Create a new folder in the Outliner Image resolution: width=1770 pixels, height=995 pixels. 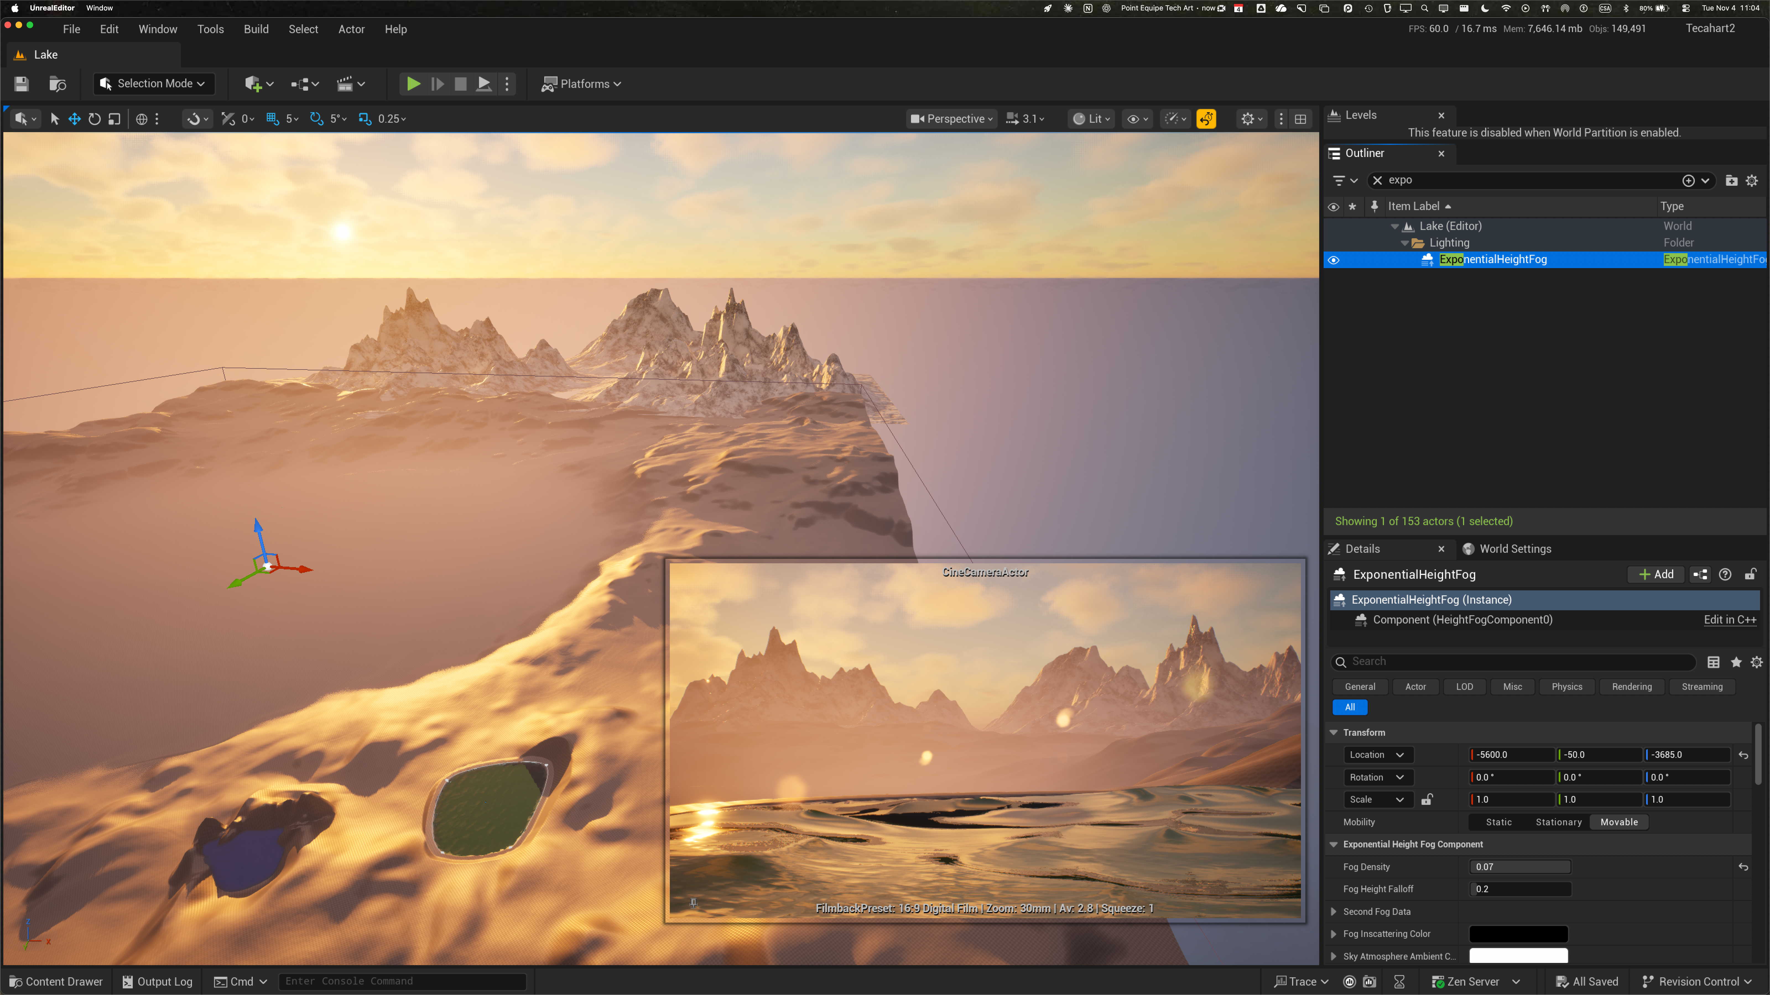(x=1732, y=180)
